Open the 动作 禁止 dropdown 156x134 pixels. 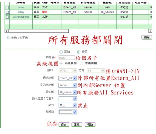pos(68,105)
